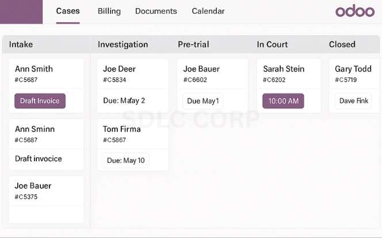
Task: Click the Due May1 tag
Action: click(x=203, y=101)
